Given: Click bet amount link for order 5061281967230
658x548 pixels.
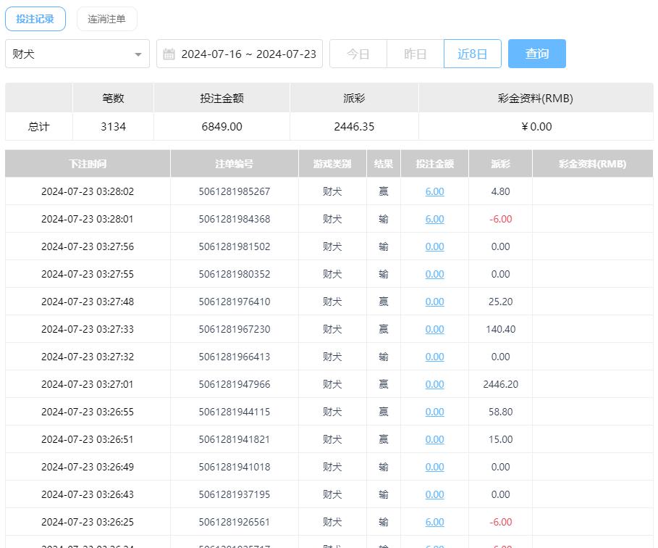Looking at the screenshot, I should pos(434,329).
